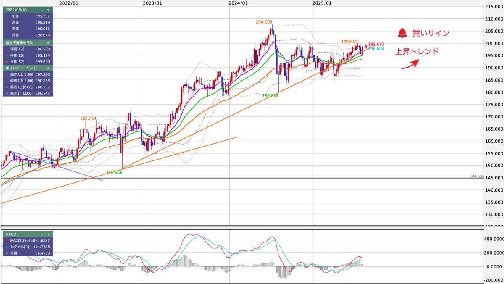Collapse the MACD indicator panel

pyautogui.click(x=42, y=234)
